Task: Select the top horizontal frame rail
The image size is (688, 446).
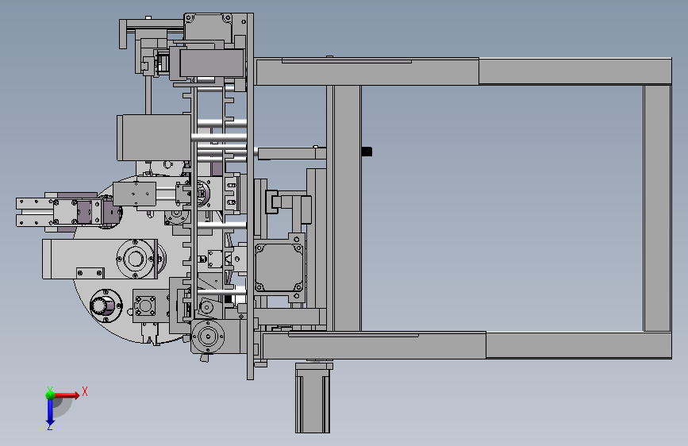Action: point(463,71)
